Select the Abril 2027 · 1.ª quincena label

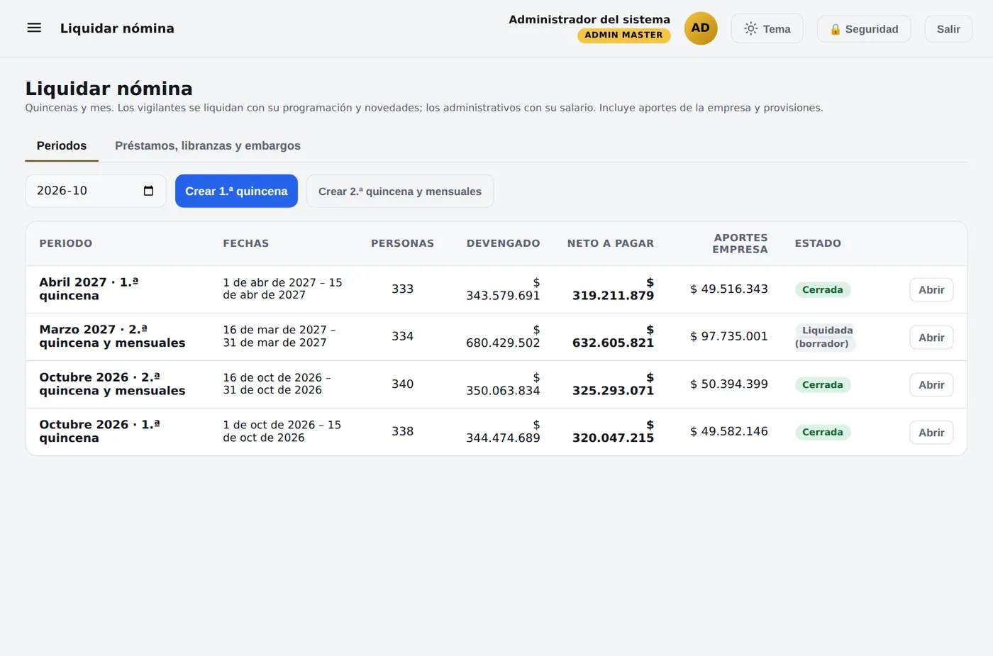89,289
